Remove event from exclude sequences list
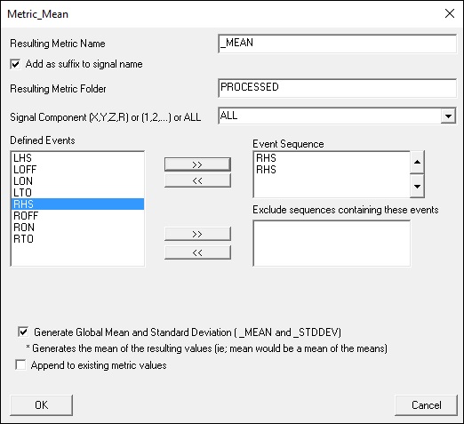The height and width of the screenshot is (424, 464). [x=197, y=252]
